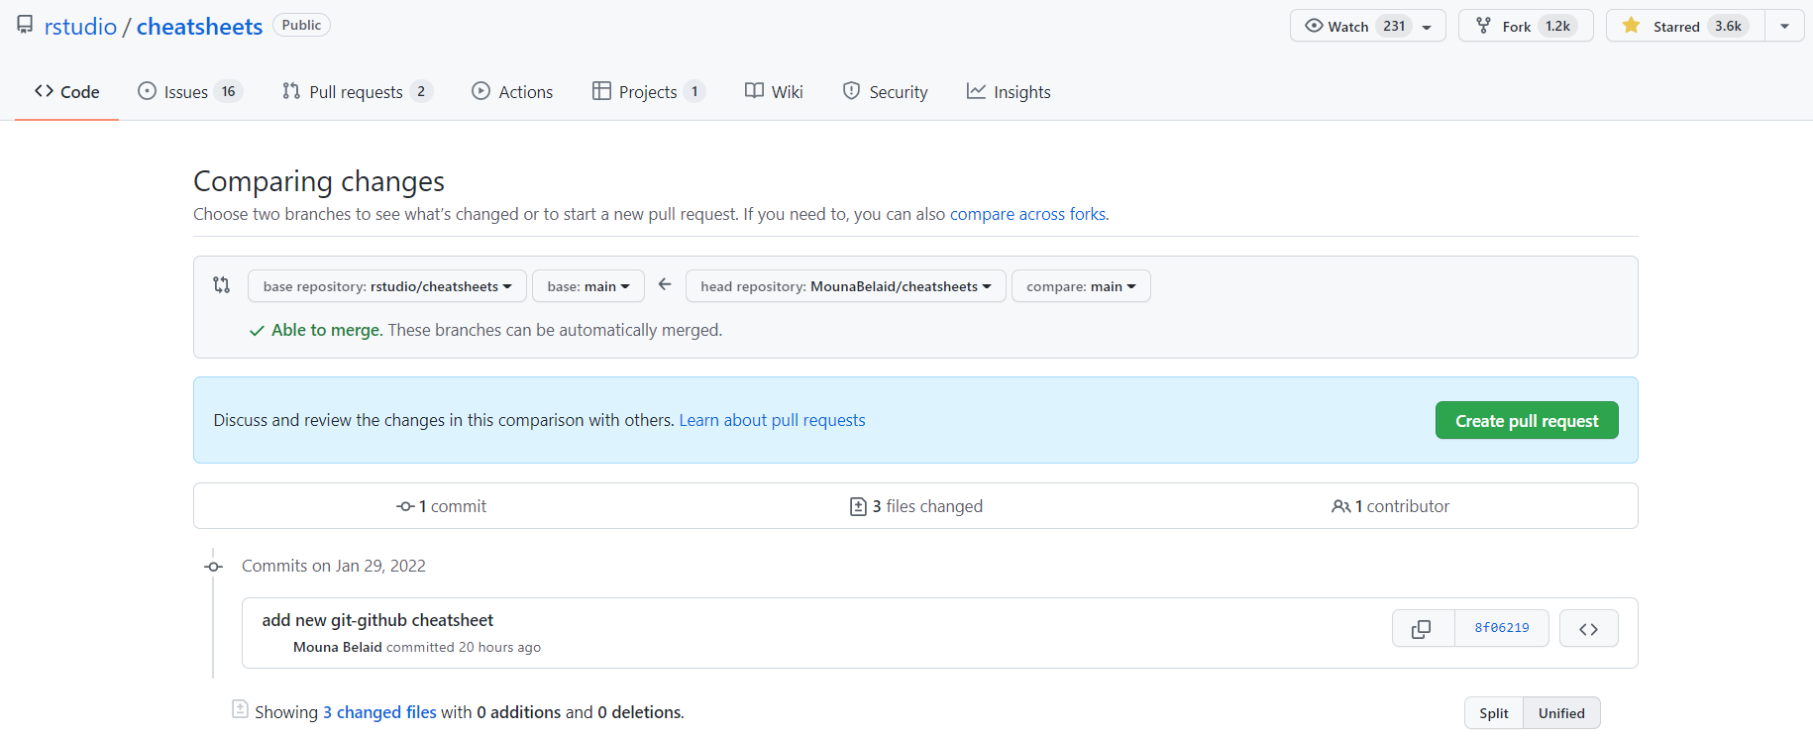Click the Projects count badge 1

click(694, 91)
